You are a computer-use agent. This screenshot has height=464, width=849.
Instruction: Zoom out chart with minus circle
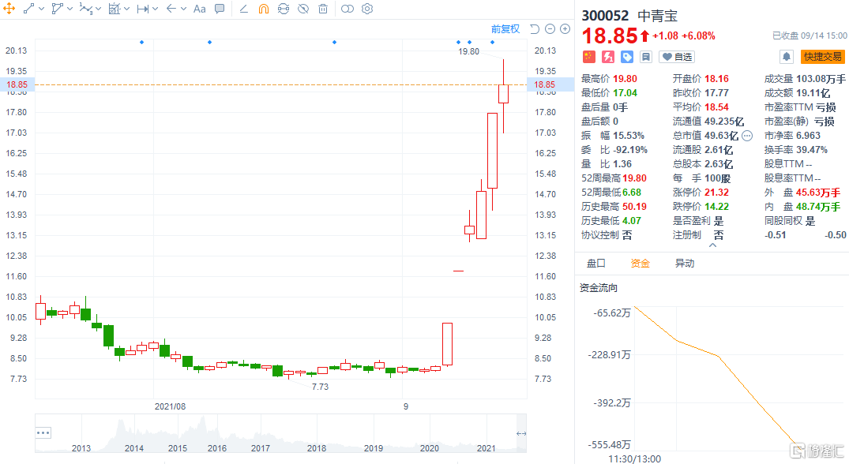tap(550, 29)
